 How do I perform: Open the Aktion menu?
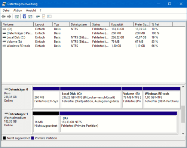18,10
